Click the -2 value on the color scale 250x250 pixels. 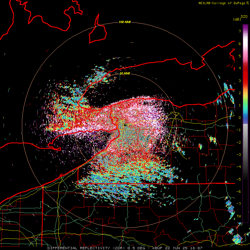[239, 142]
